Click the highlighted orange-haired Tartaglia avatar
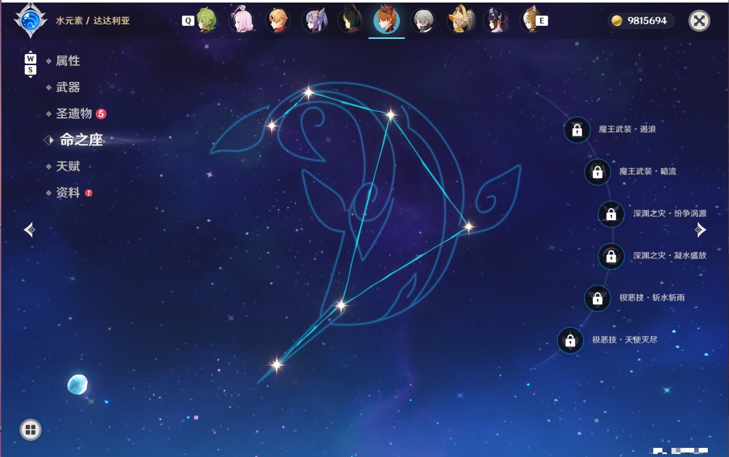The width and height of the screenshot is (729, 457). 387,20
